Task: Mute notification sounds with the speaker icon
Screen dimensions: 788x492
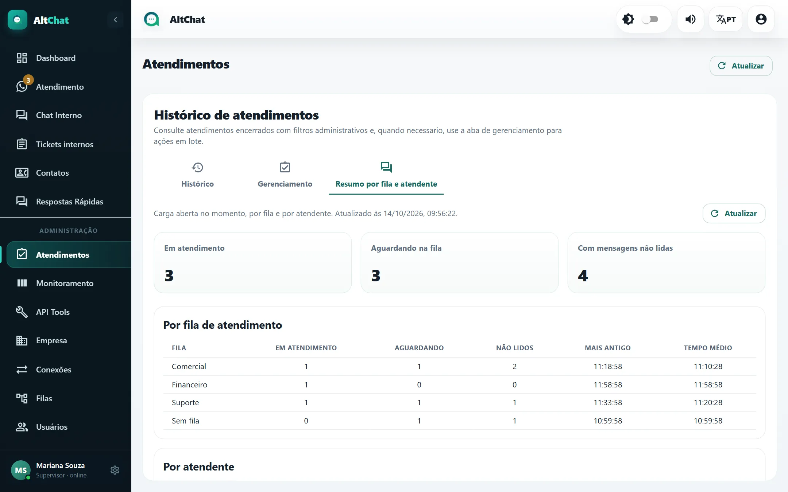Action: point(691,19)
